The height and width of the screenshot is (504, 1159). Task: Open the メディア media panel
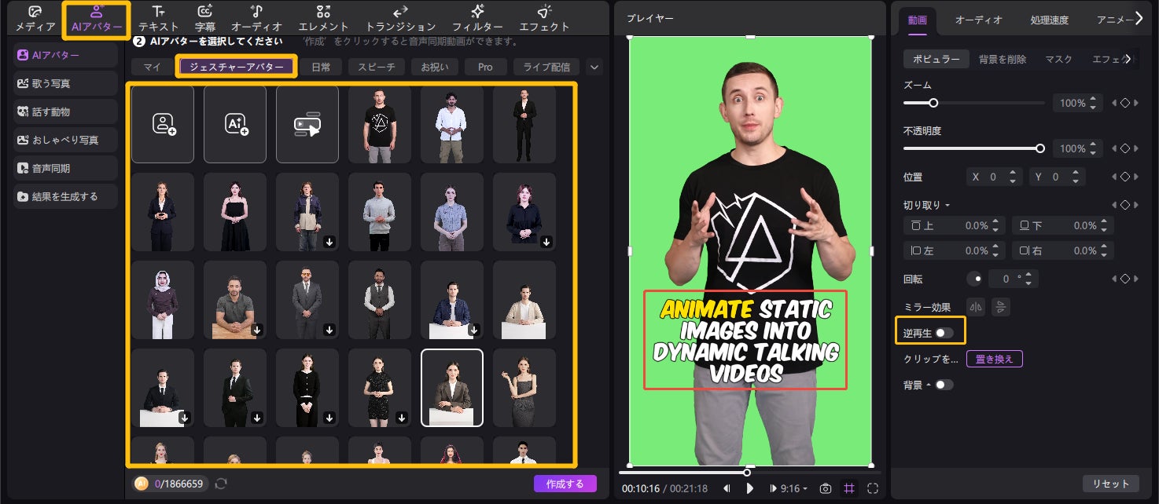tap(35, 19)
